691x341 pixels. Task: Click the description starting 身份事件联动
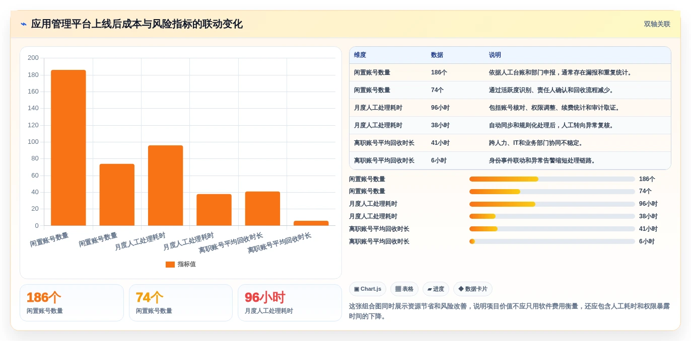coord(542,160)
